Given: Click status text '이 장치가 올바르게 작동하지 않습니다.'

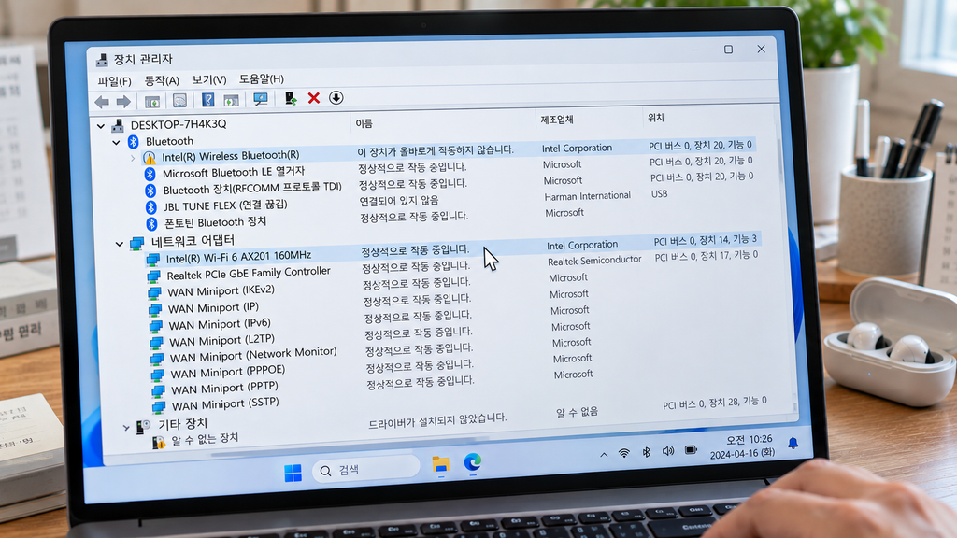Looking at the screenshot, I should tap(436, 150).
